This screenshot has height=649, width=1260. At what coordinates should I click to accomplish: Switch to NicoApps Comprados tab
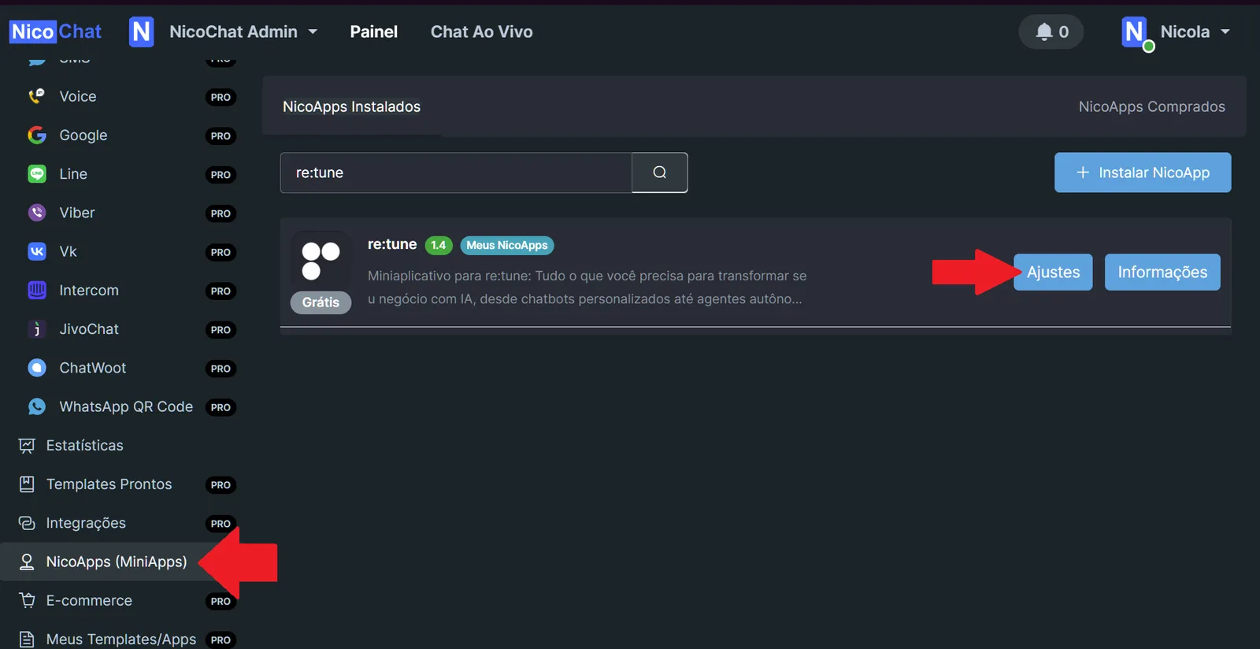[1151, 106]
